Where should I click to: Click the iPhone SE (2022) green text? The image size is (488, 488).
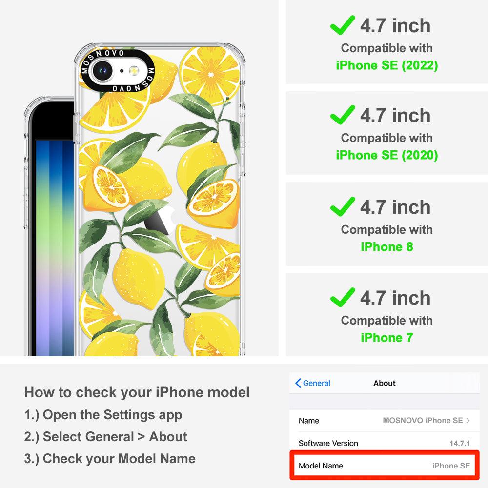[x=387, y=65]
